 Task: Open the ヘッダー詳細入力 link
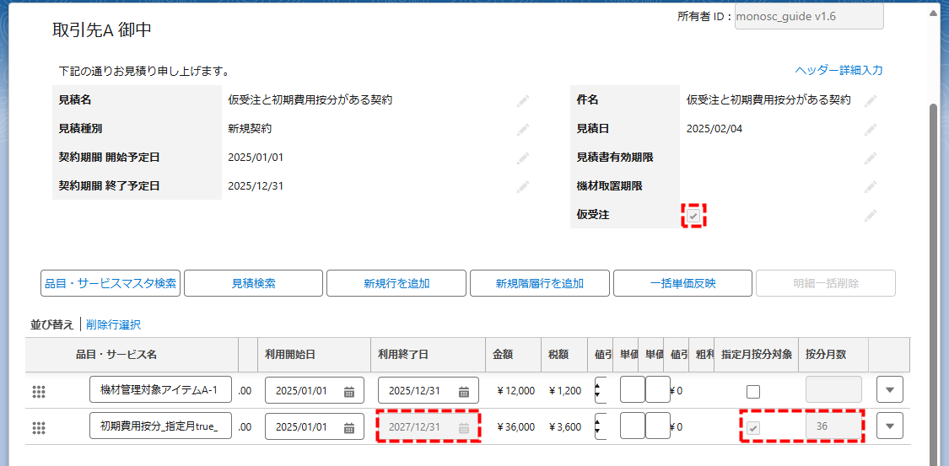[x=838, y=71]
